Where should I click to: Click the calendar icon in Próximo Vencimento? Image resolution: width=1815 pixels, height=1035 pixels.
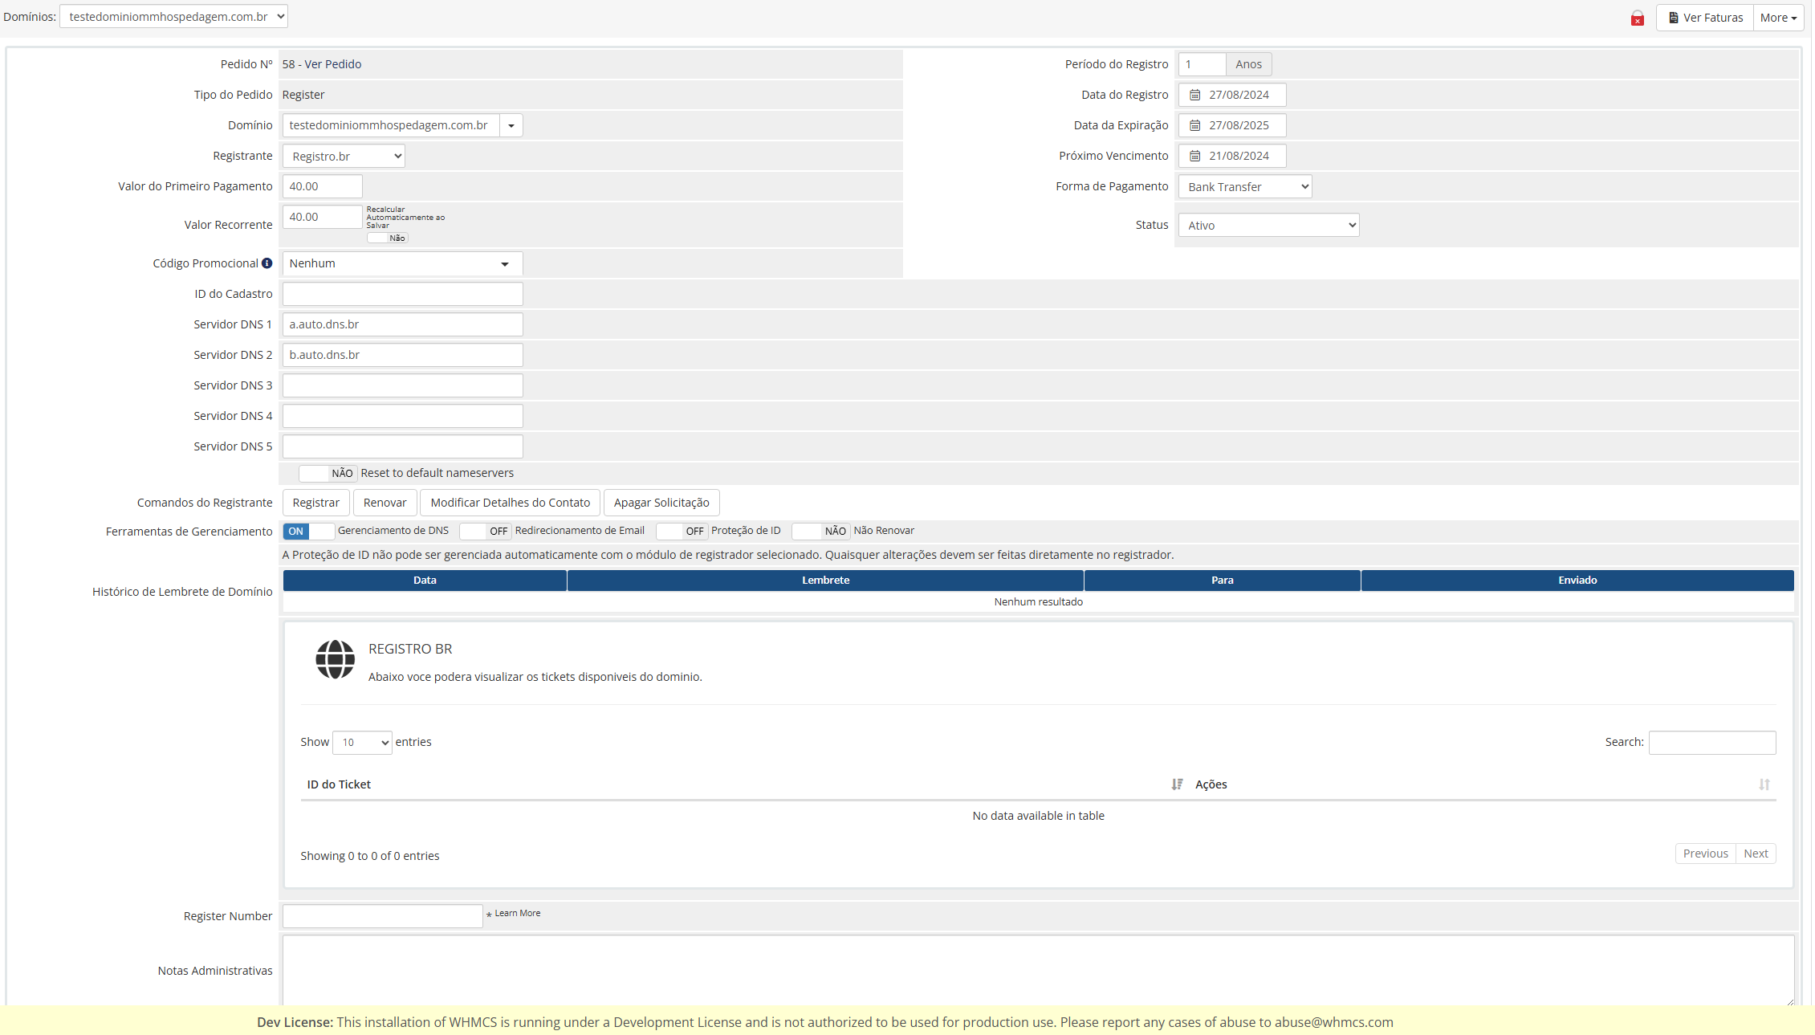(x=1194, y=156)
